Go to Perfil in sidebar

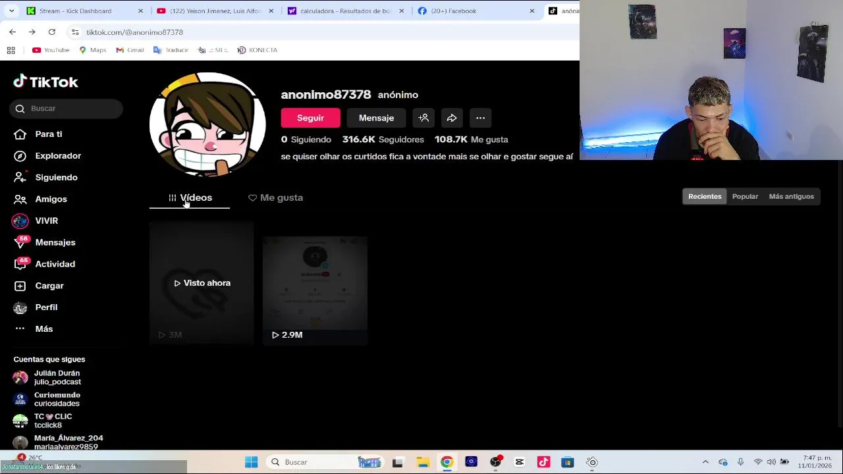[x=36, y=307]
